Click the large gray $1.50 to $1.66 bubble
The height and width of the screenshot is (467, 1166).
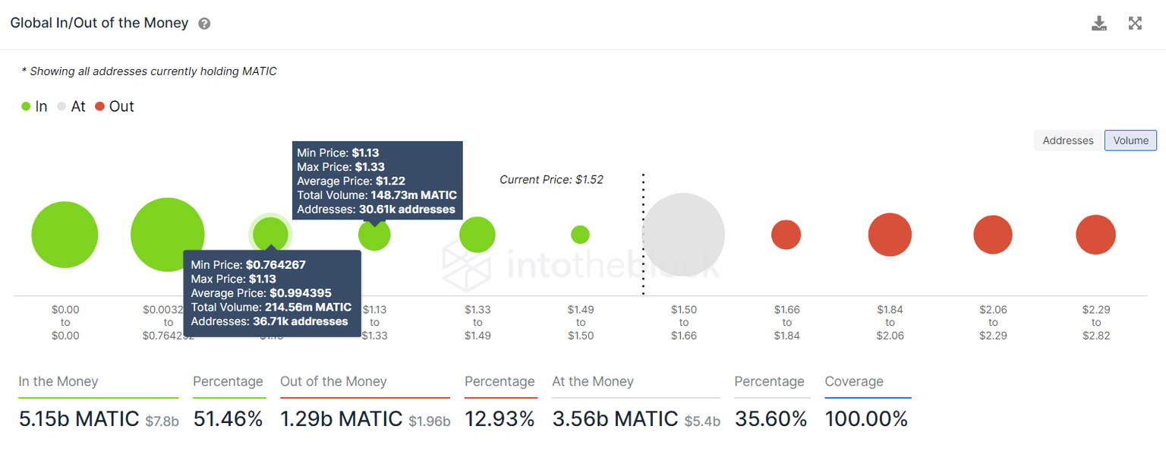[x=683, y=235]
